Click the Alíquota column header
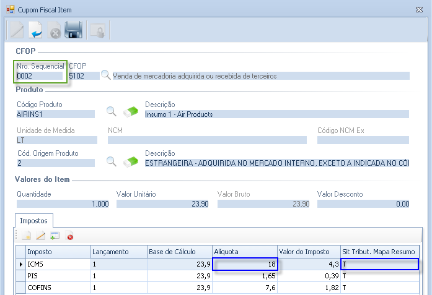432x295 pixels. (x=244, y=252)
